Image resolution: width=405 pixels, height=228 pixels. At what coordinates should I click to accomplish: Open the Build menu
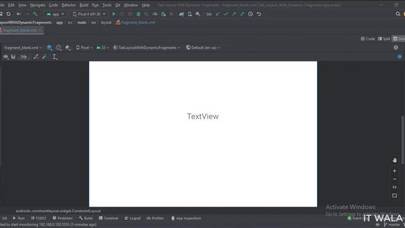(x=84, y=5)
